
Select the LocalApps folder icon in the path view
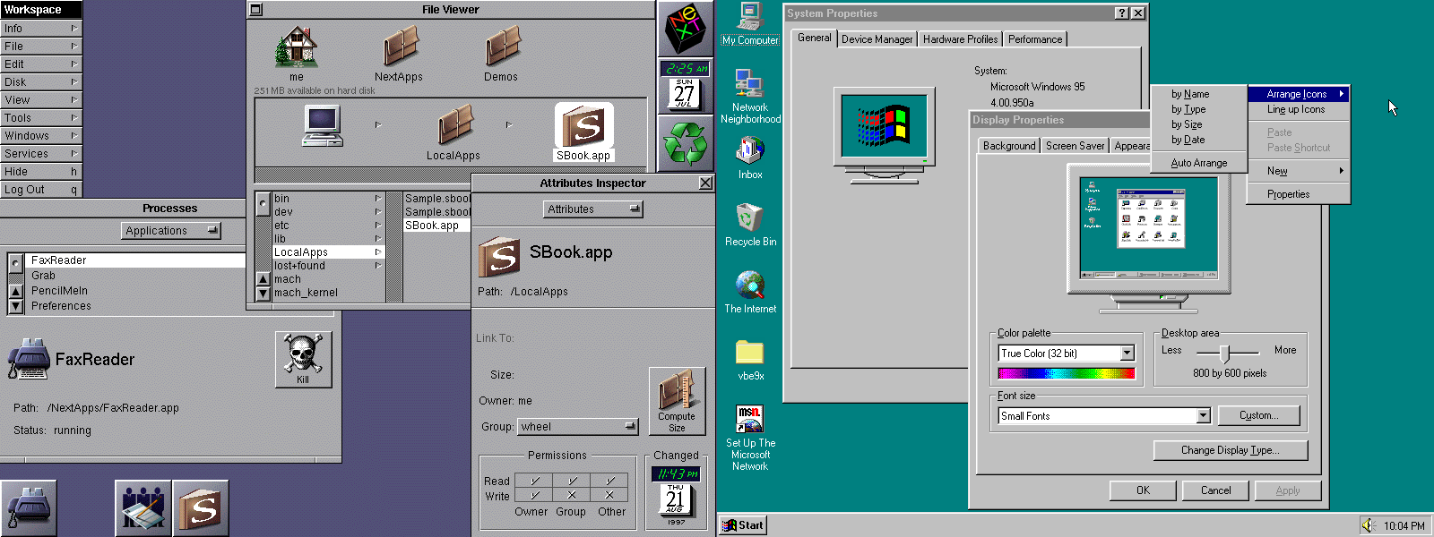tap(454, 125)
